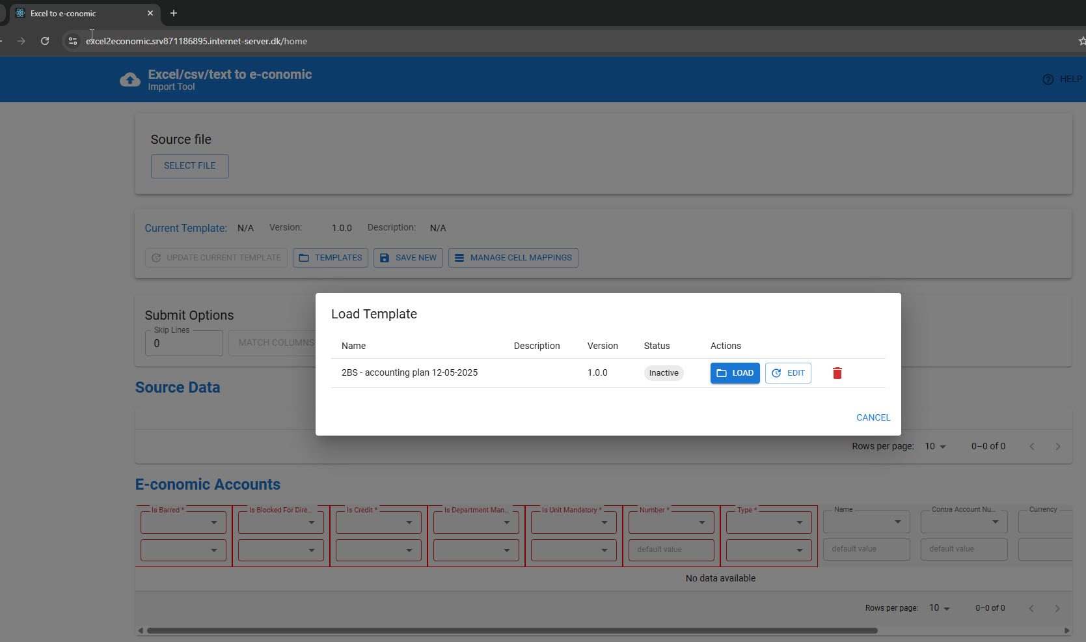The height and width of the screenshot is (642, 1086).
Task: Change Source Data rows per page
Action: pos(935,447)
